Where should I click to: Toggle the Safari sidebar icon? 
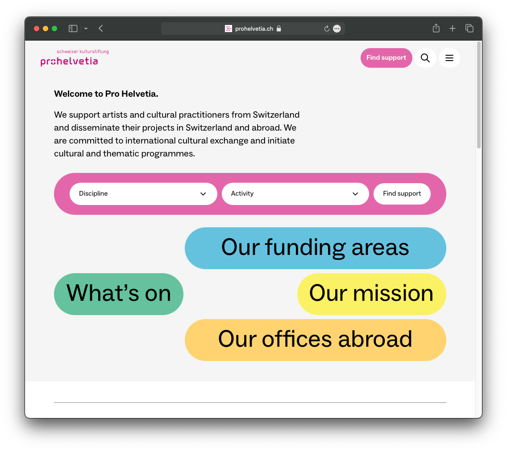tap(73, 29)
